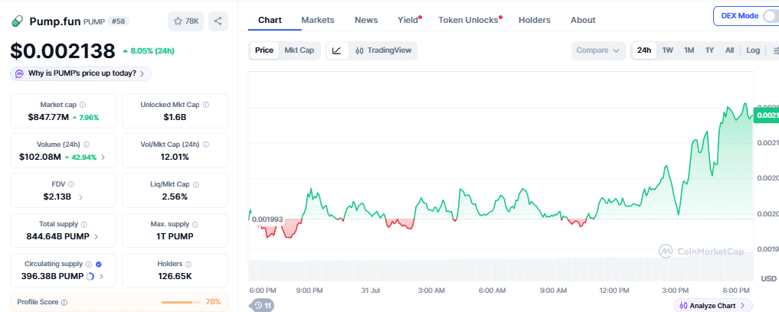This screenshot has height=312, width=779.
Task: Switch to the Markets tab
Action: point(318,20)
